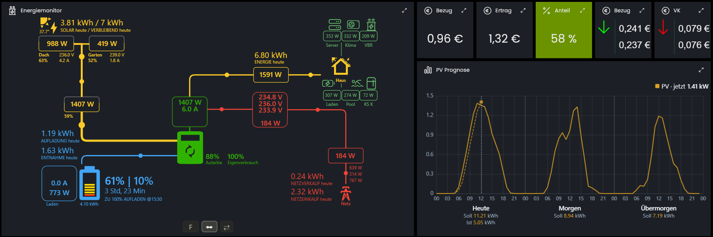Click the Morgen label under chart

(570, 208)
